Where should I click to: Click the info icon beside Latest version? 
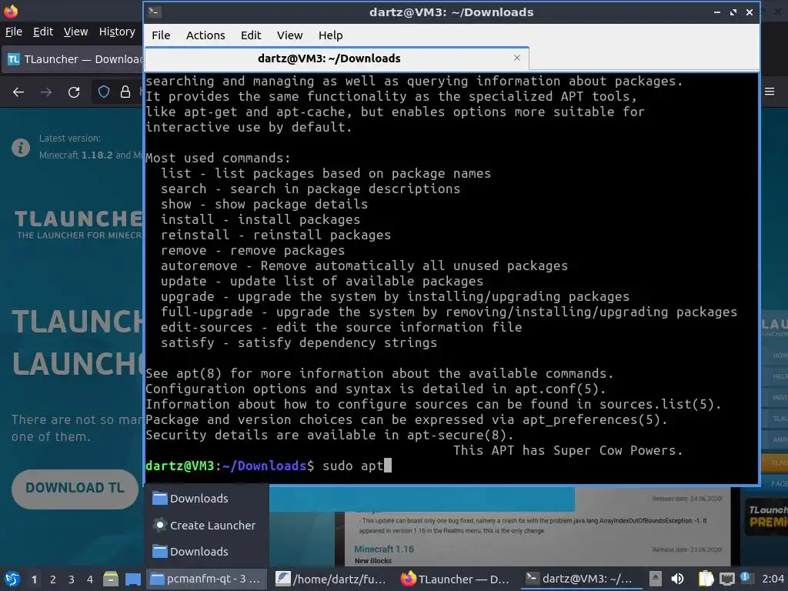[21, 147]
